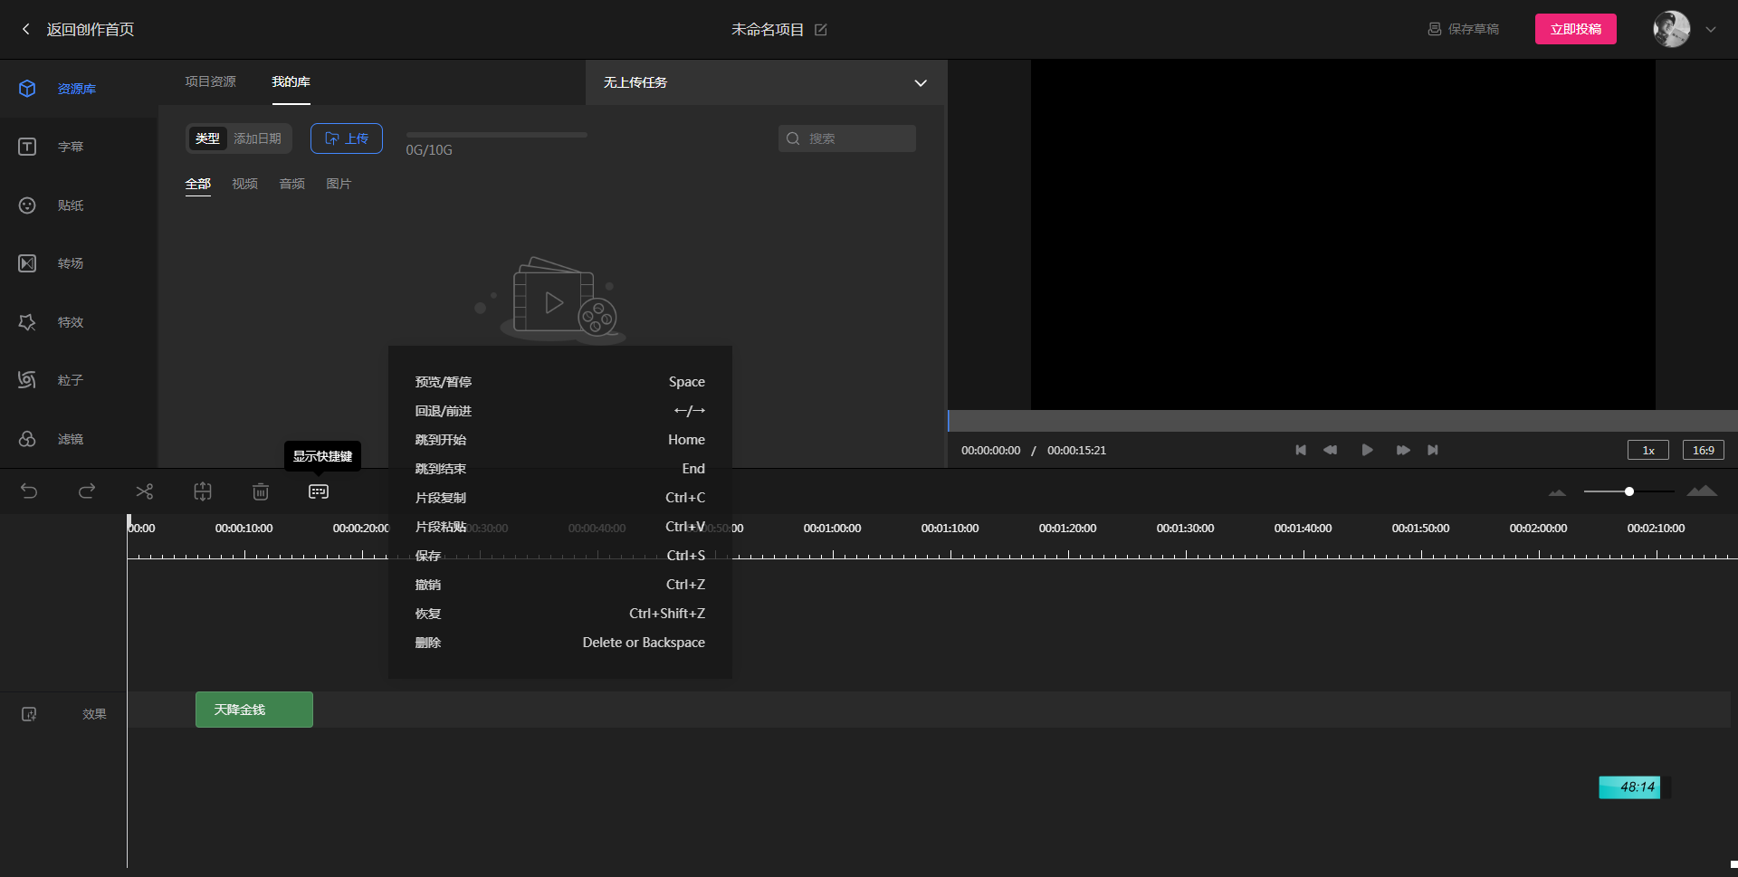Click the trash delete icon
Viewport: 1738px width, 877px height.
pyautogui.click(x=261, y=491)
